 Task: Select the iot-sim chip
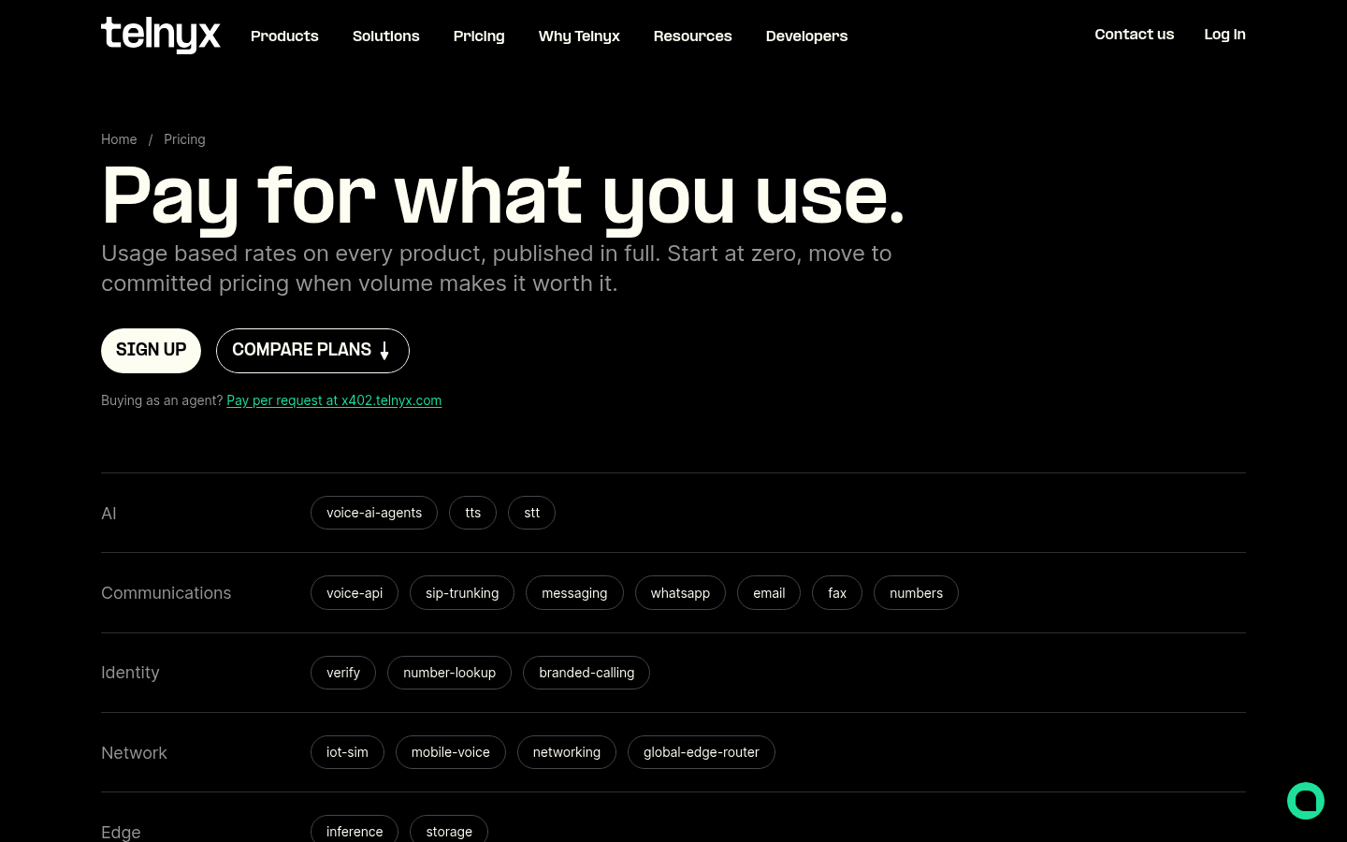[x=347, y=752]
